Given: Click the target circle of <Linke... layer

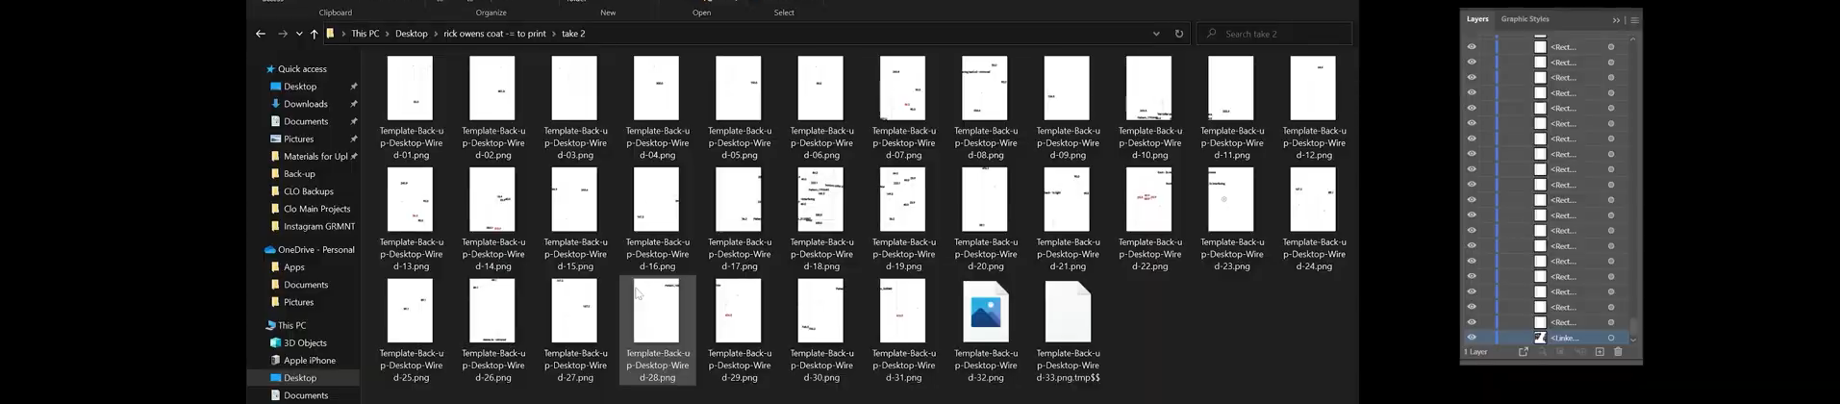Looking at the screenshot, I should [1611, 338].
